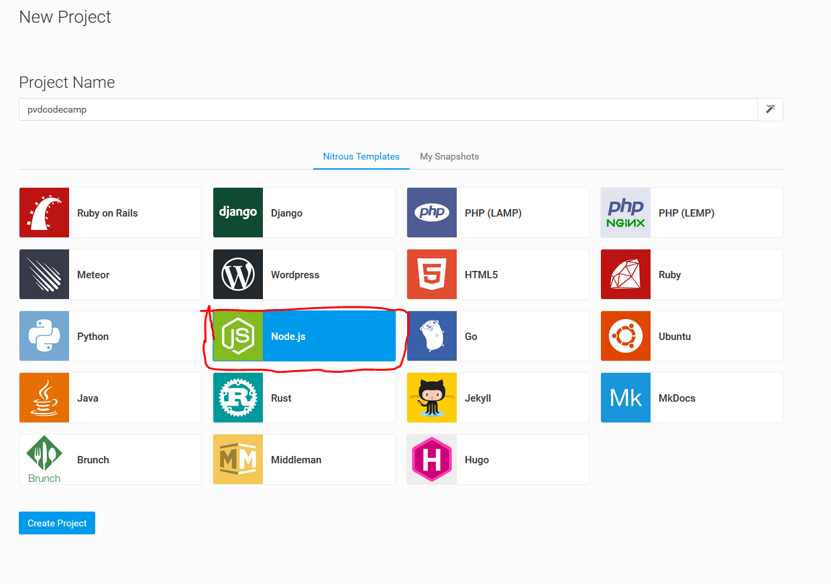Click the Brunch logo icon
The width and height of the screenshot is (831, 584).
44,459
